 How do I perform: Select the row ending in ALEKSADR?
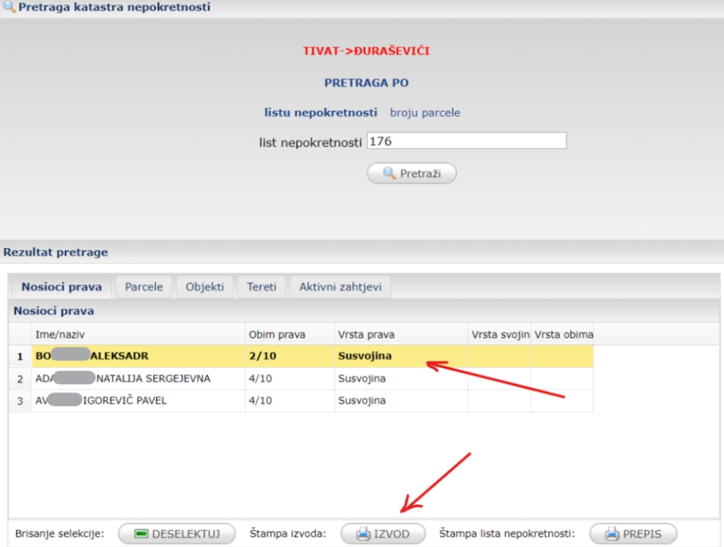pyautogui.click(x=301, y=356)
